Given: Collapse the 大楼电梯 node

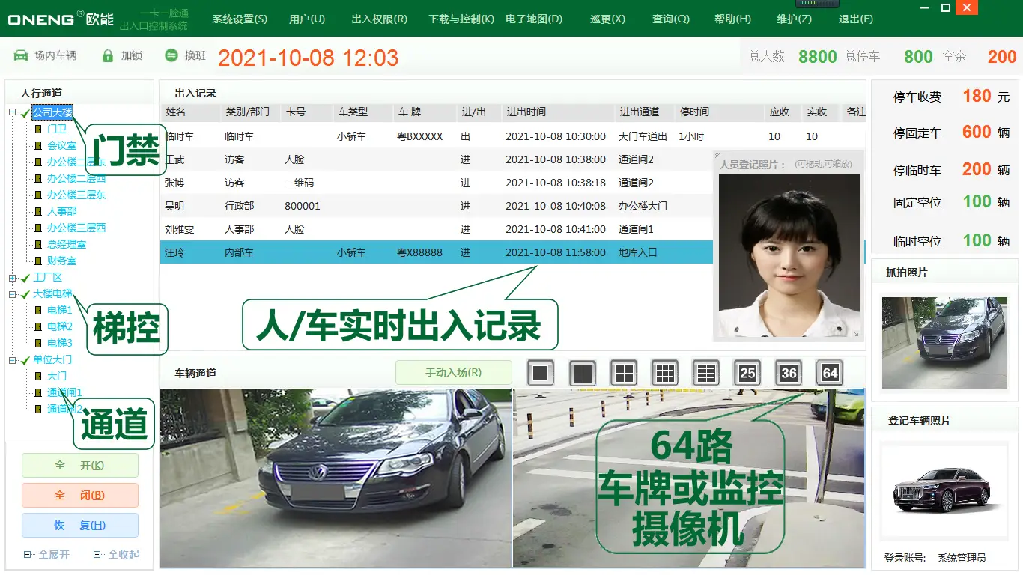Looking at the screenshot, I should (x=10, y=293).
